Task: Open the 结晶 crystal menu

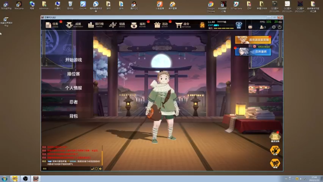Action: [x=117, y=25]
